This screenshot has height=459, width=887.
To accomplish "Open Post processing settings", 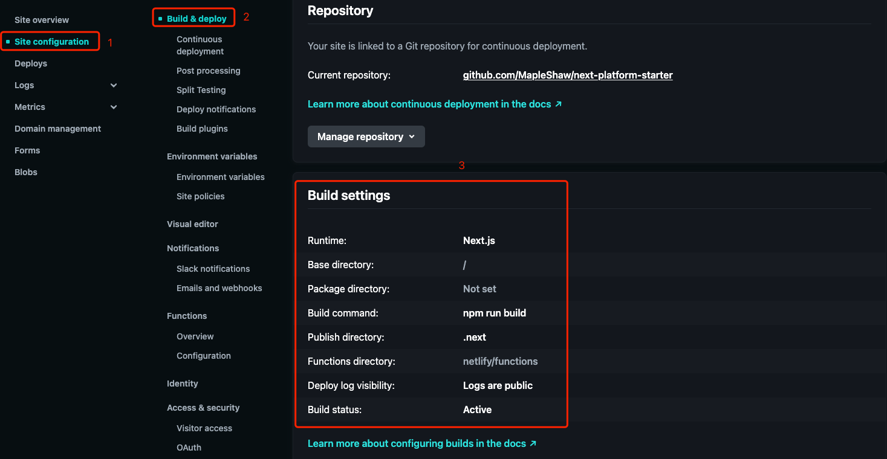I will 208,71.
